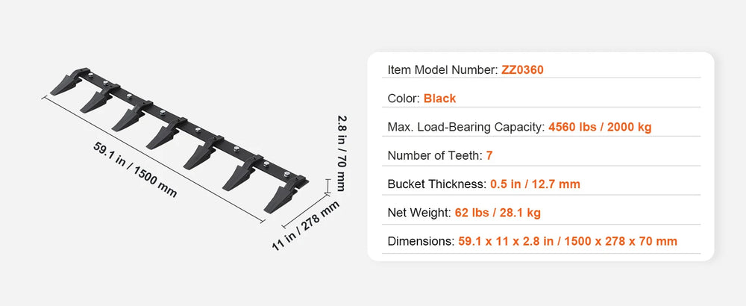Click the 11 in / 278 mm width label
Image resolution: width=746 pixels, height=306 pixels.
(x=305, y=226)
